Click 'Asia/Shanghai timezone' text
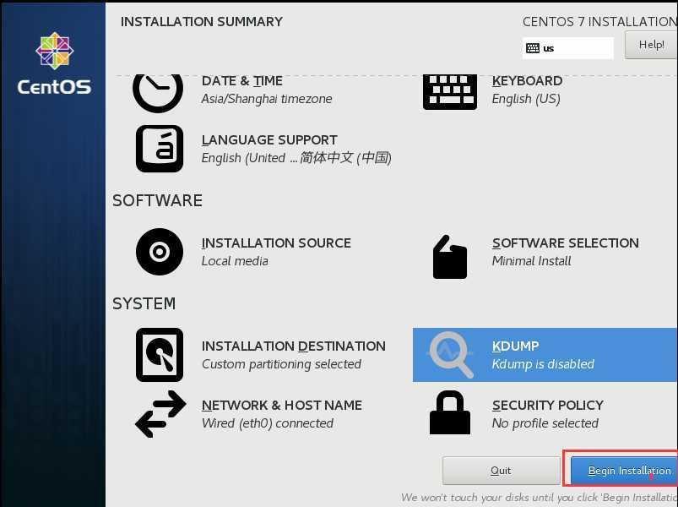678x507 pixels. point(266,99)
